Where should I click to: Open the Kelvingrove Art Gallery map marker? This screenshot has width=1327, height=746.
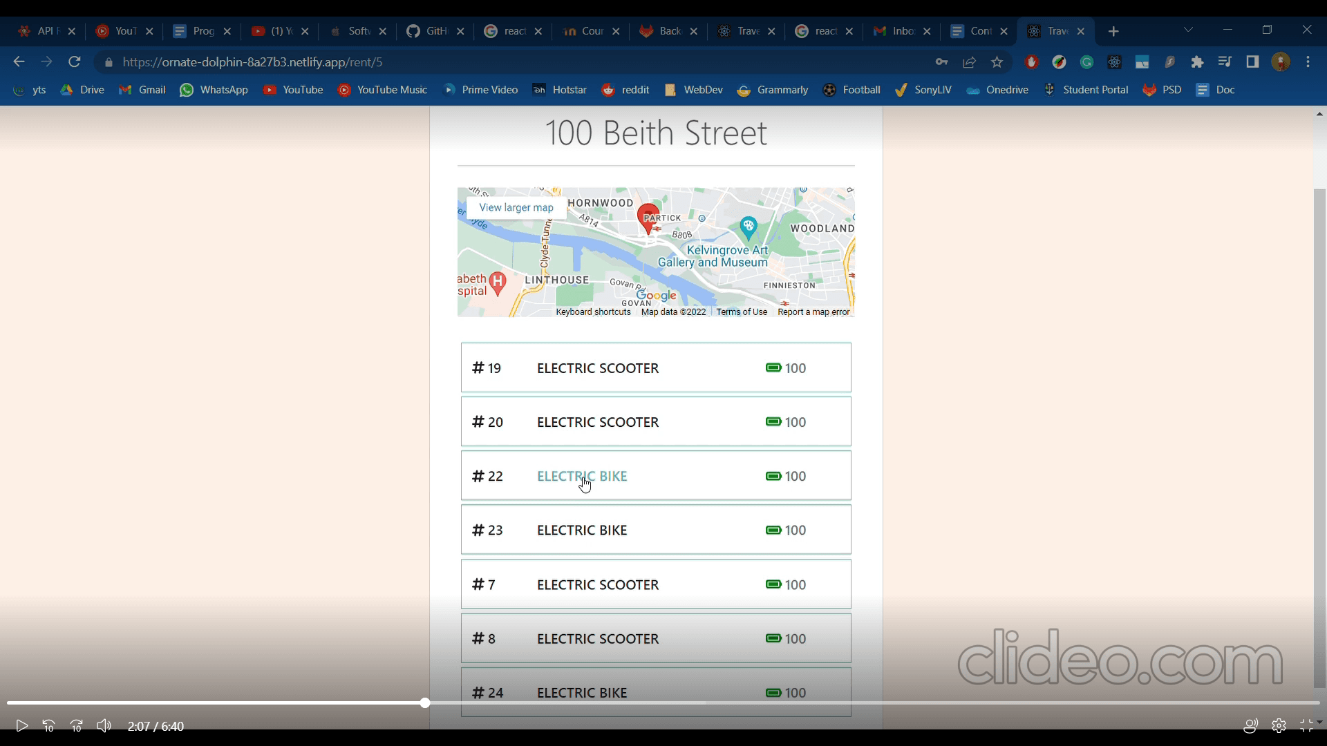click(749, 227)
